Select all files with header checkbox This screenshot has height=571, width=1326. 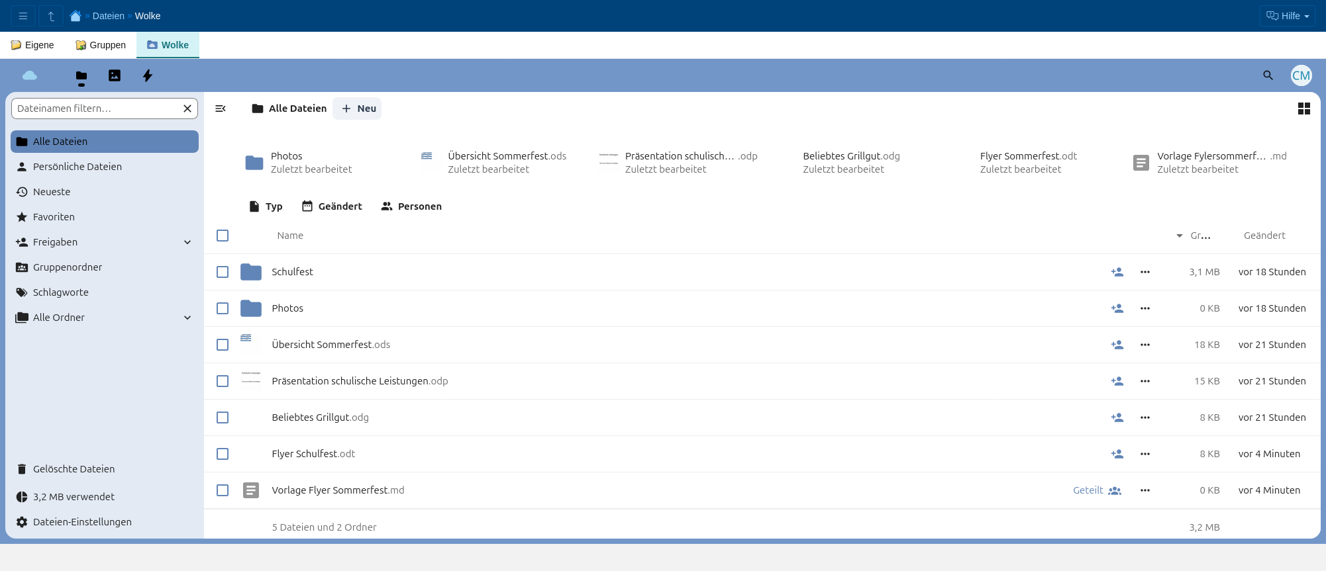pyautogui.click(x=223, y=236)
